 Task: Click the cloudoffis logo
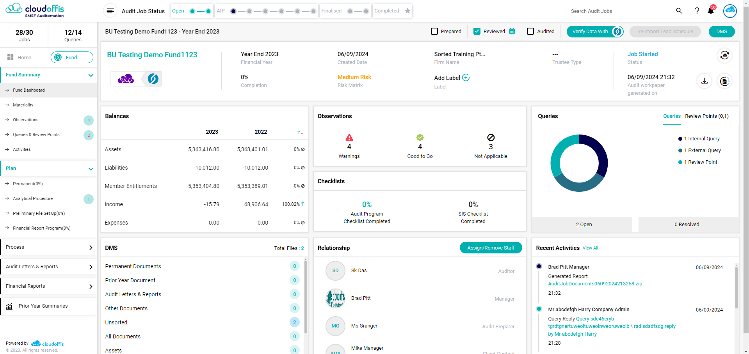point(35,11)
